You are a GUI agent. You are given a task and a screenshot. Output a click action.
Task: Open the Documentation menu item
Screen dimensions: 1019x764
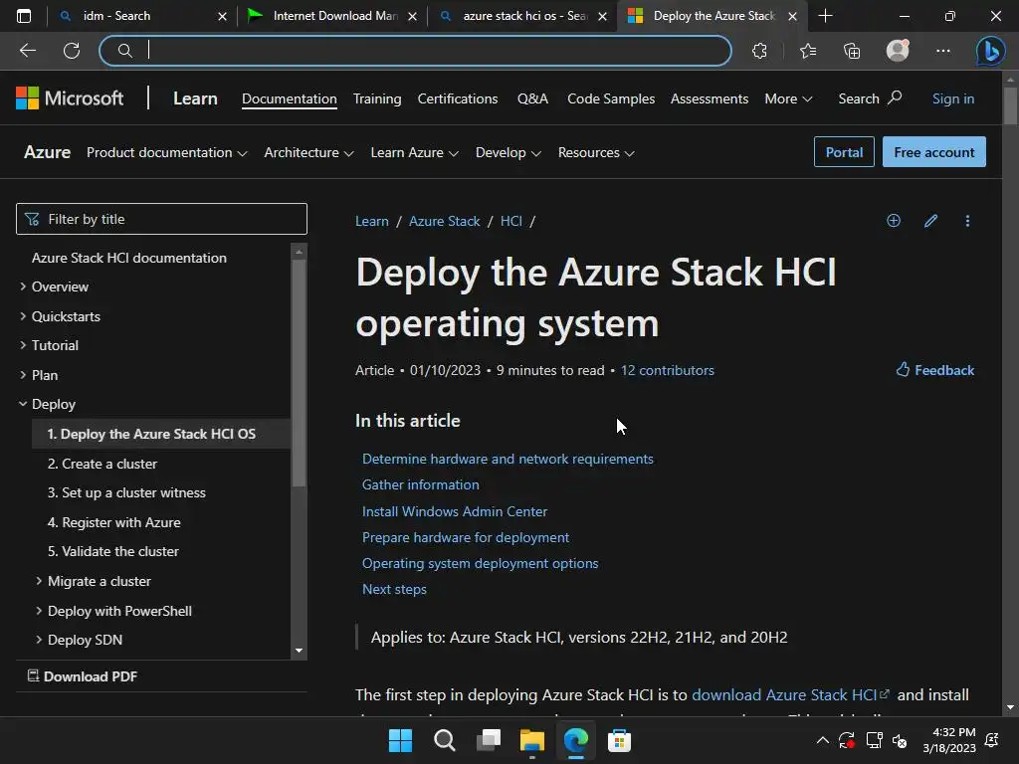click(290, 98)
